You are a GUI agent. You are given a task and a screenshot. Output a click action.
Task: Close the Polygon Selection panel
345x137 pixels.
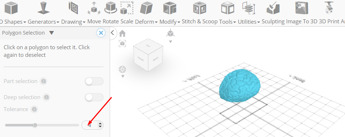pos(101,33)
